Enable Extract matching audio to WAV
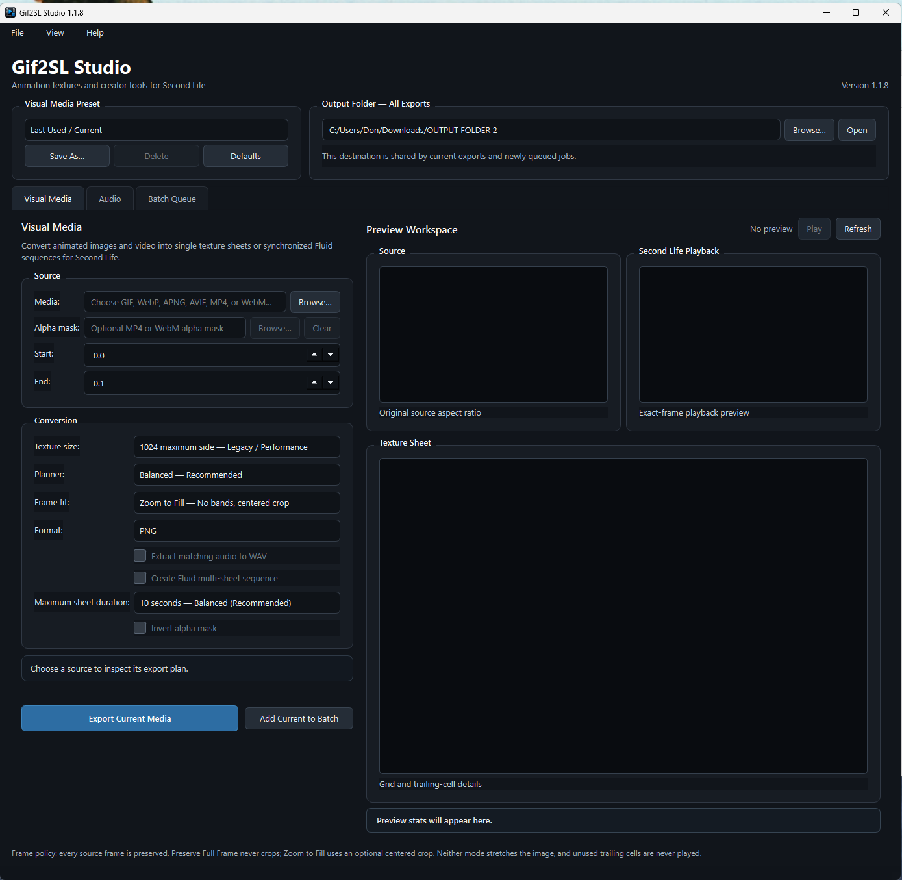The image size is (902, 880). pyautogui.click(x=140, y=556)
